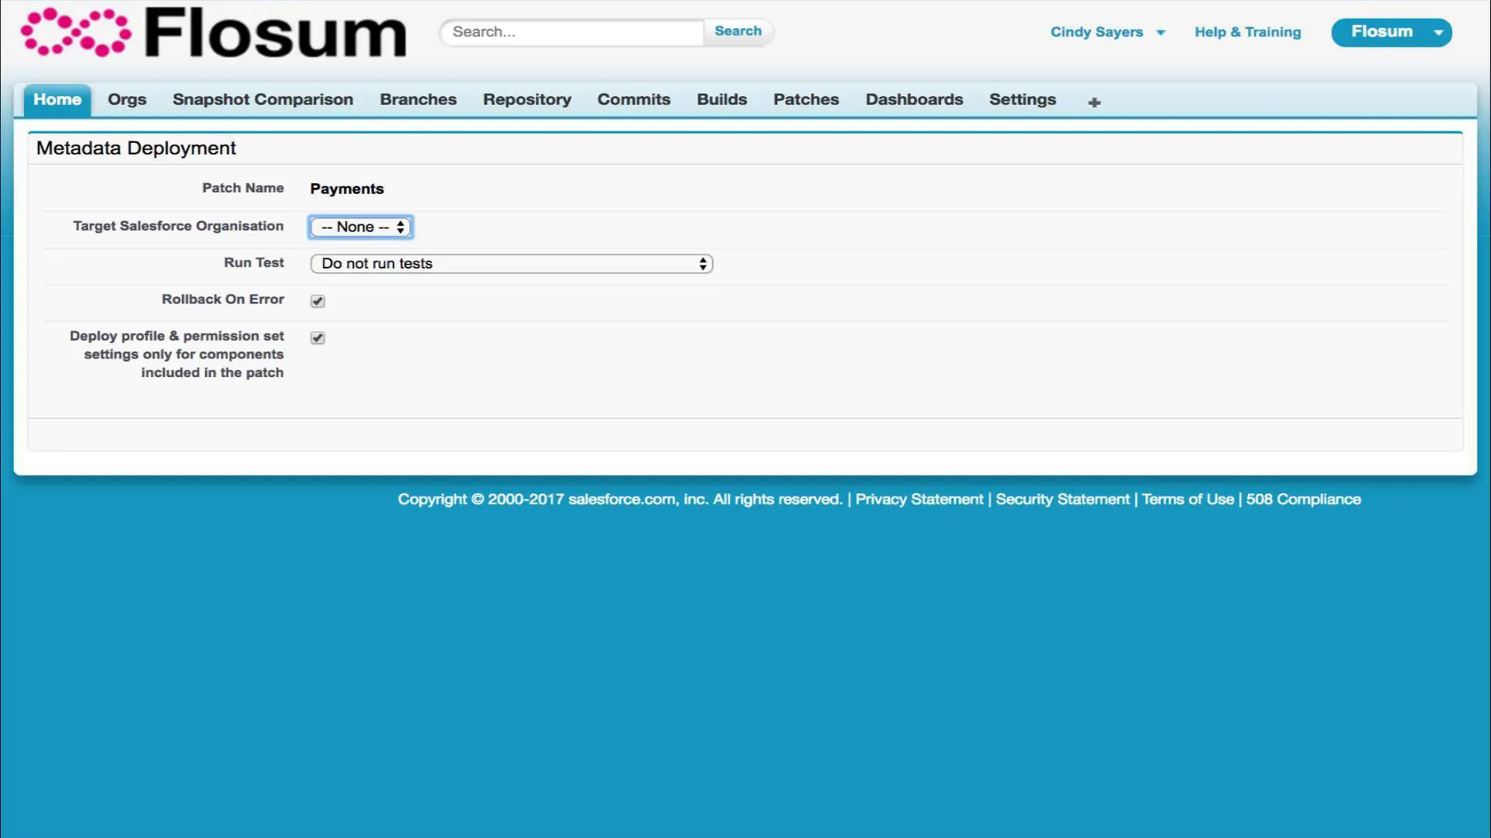Viewport: 1491px width, 838px height.
Task: Select the Patches tab
Action: pos(806,100)
